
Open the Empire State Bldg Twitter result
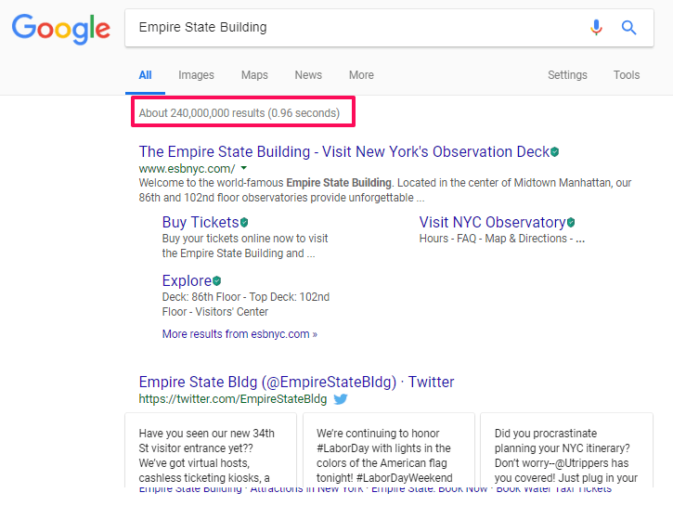(x=296, y=382)
